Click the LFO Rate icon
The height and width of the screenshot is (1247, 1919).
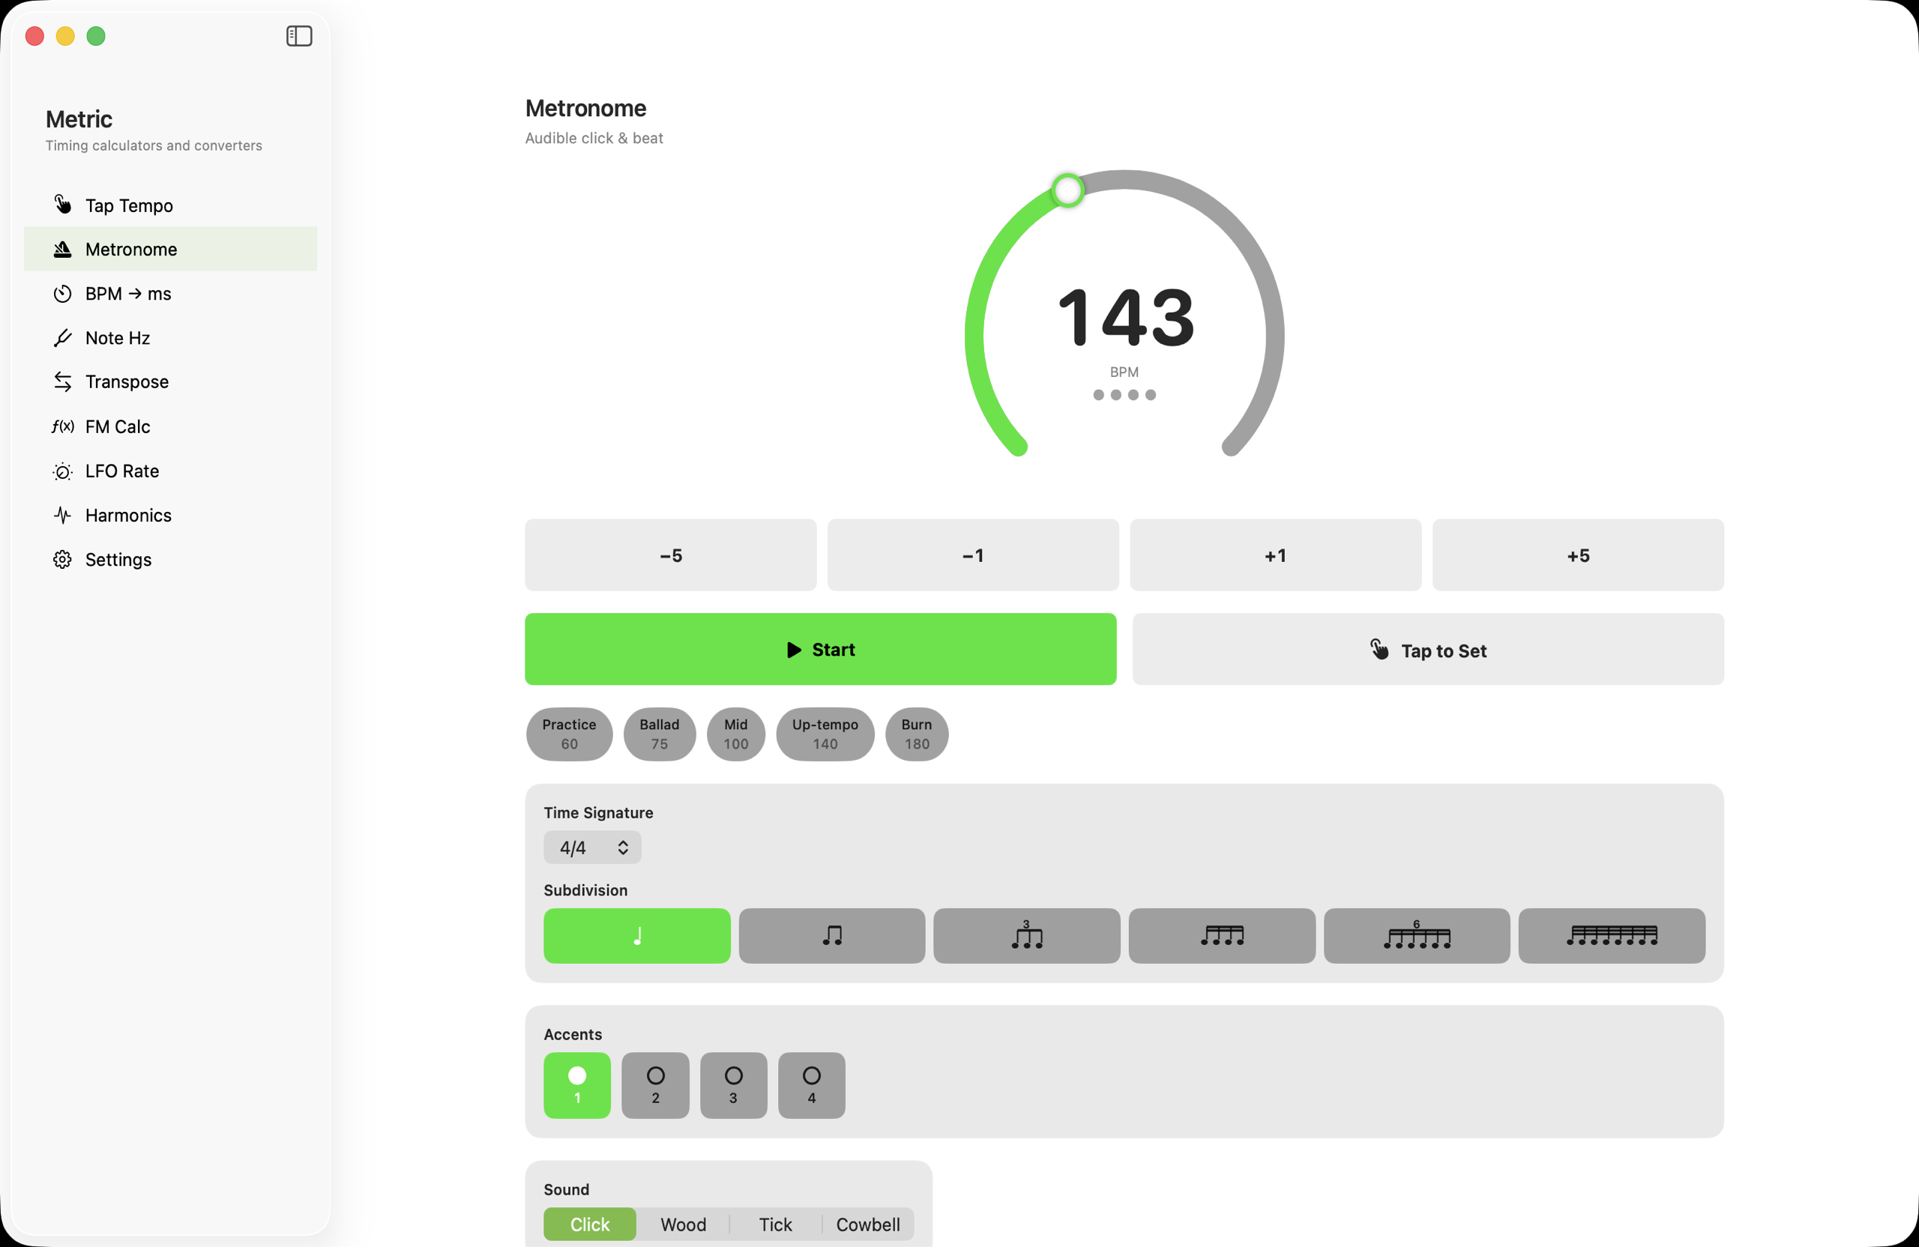(x=62, y=471)
